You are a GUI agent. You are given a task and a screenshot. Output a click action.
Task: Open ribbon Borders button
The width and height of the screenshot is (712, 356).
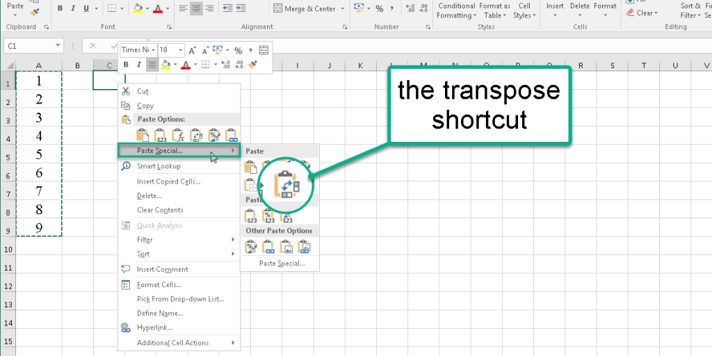[112, 8]
